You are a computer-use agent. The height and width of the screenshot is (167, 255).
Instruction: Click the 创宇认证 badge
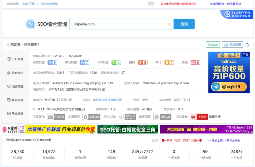(127, 117)
